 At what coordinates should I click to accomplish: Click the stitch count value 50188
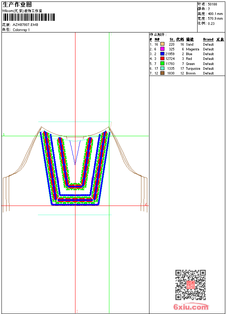[x=213, y=4]
